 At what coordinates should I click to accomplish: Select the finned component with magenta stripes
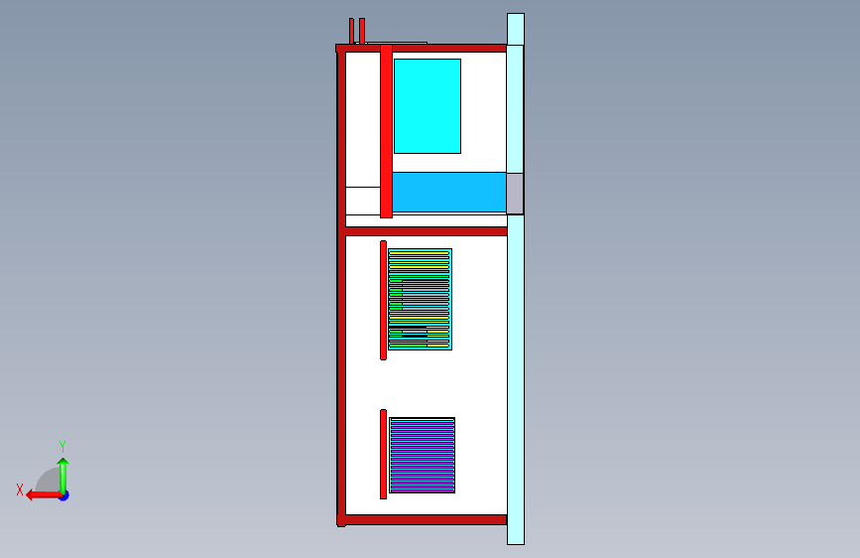pos(423,456)
